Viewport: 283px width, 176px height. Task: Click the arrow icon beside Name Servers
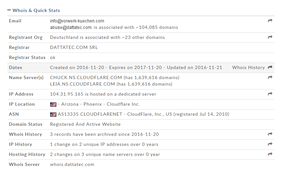[x=270, y=77]
